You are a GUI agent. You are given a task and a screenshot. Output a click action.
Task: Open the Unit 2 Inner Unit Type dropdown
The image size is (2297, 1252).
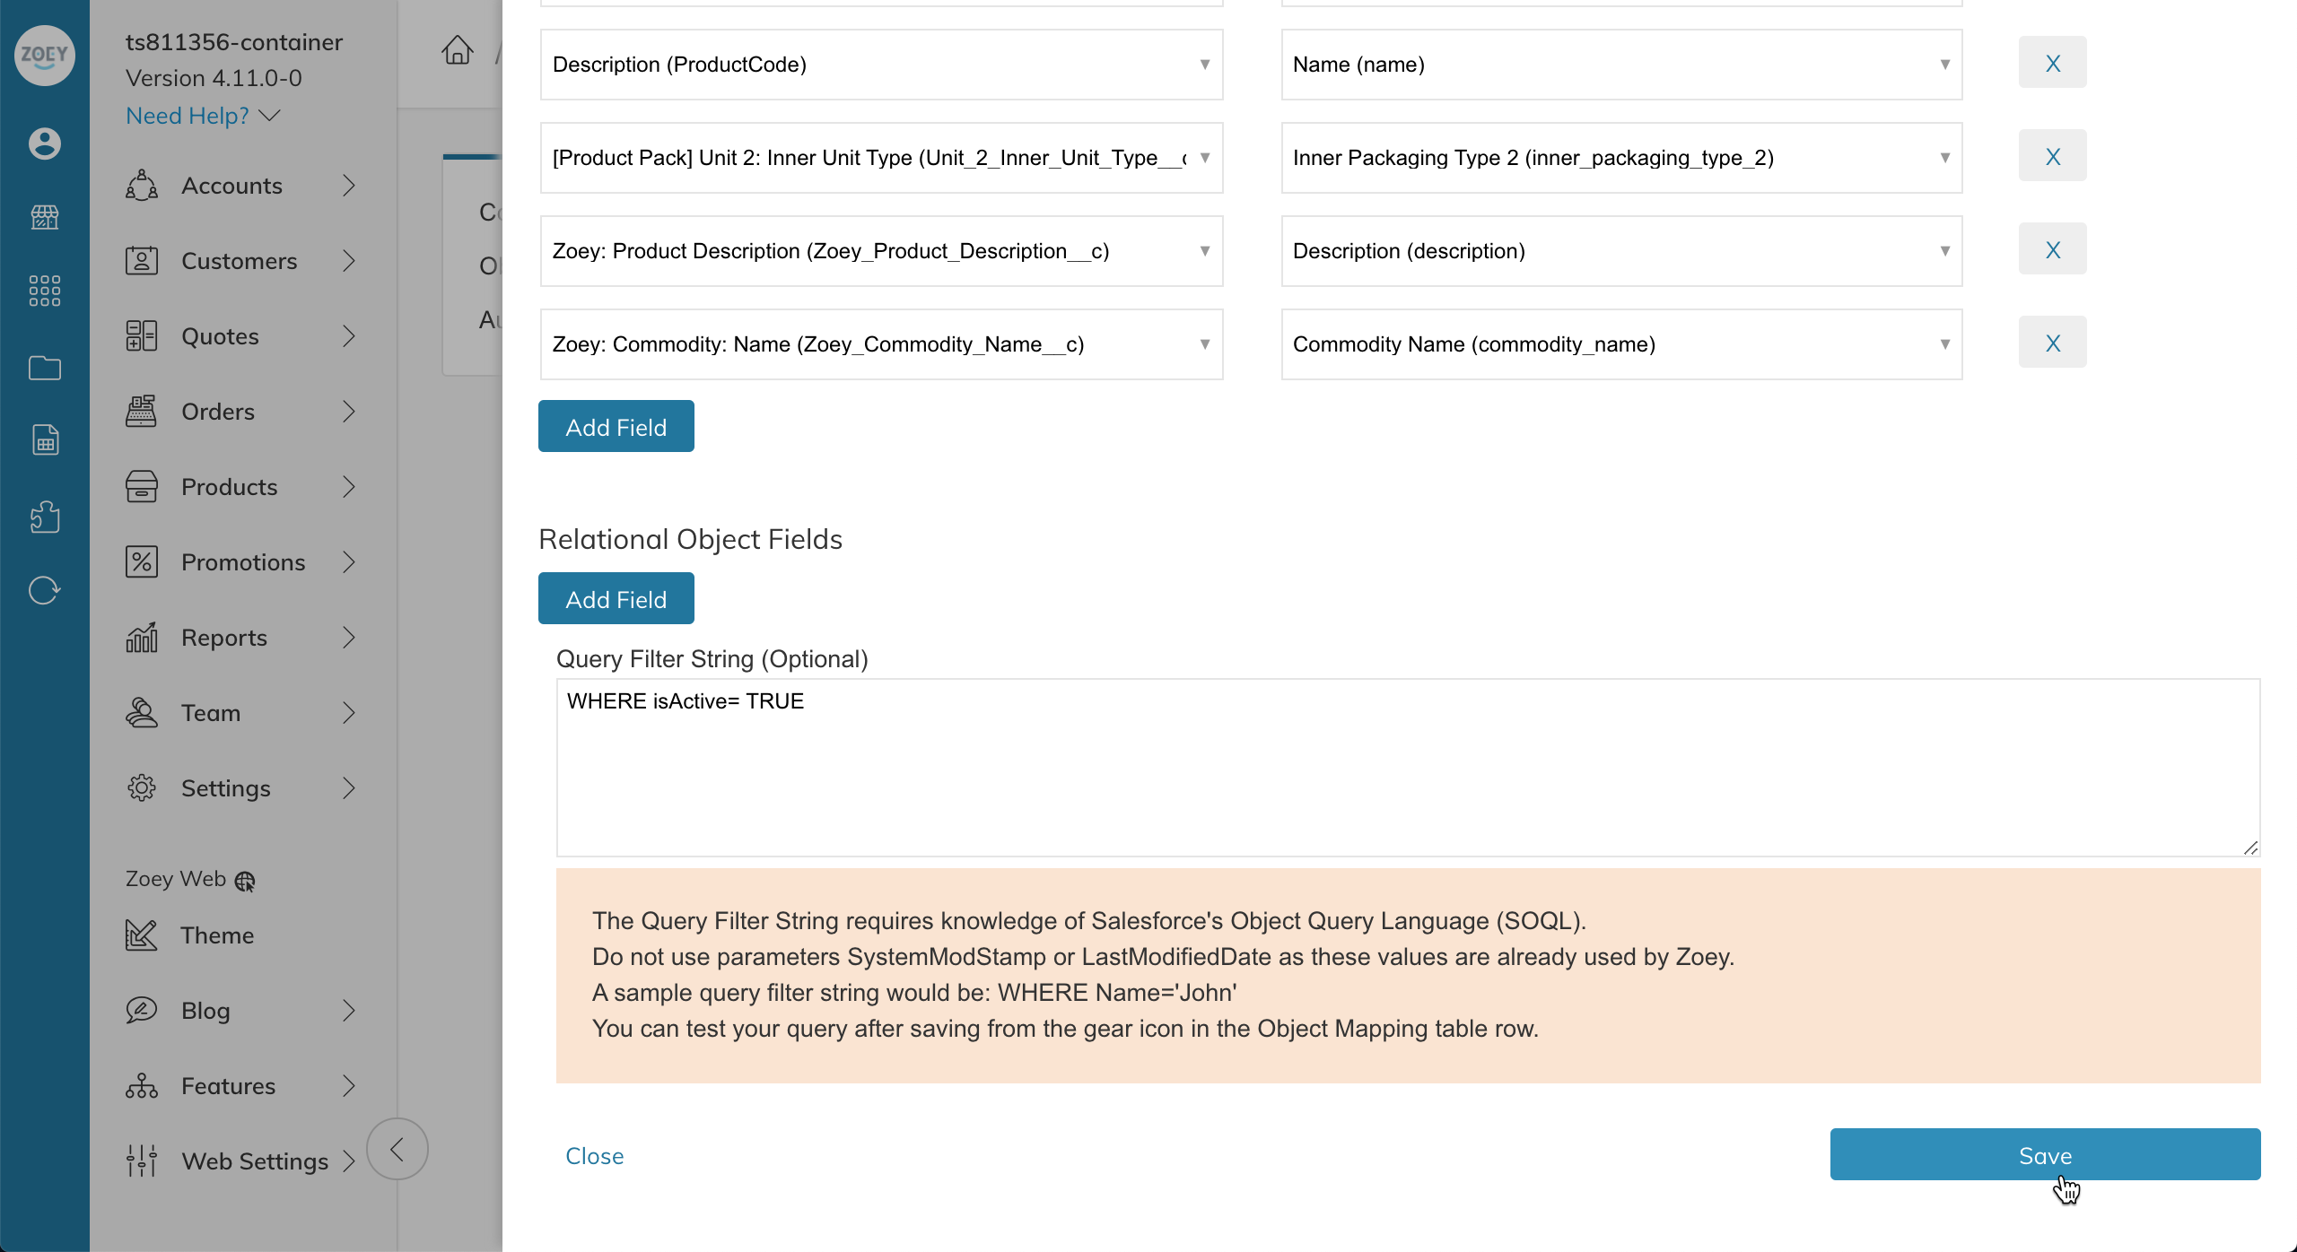pyautogui.click(x=881, y=158)
